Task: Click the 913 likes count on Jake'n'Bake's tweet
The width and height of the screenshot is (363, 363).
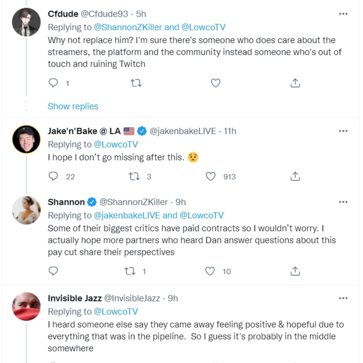Action: (x=230, y=177)
